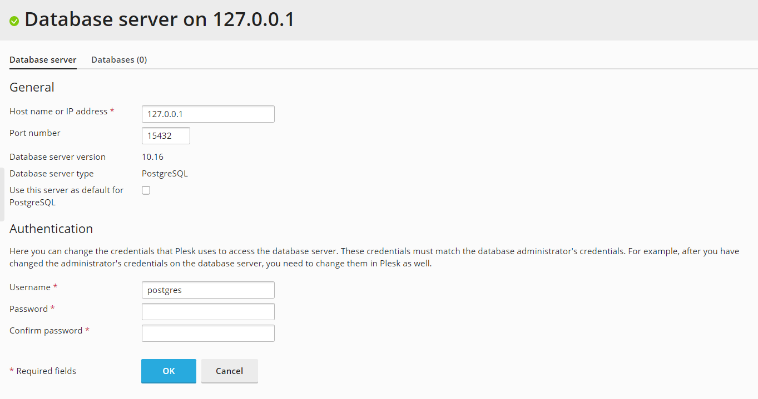Click inside the Confirm password field
Screen dimensions: 758x399
[208, 333]
